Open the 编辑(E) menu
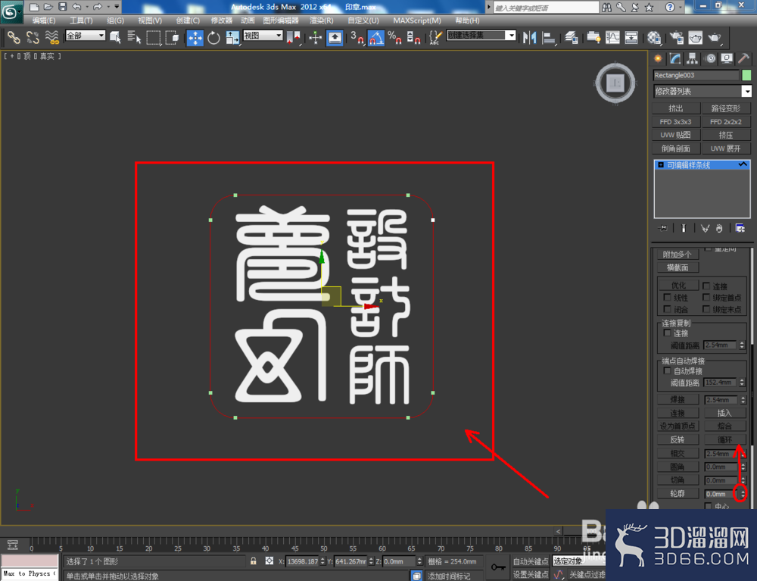757x581 pixels. click(44, 20)
